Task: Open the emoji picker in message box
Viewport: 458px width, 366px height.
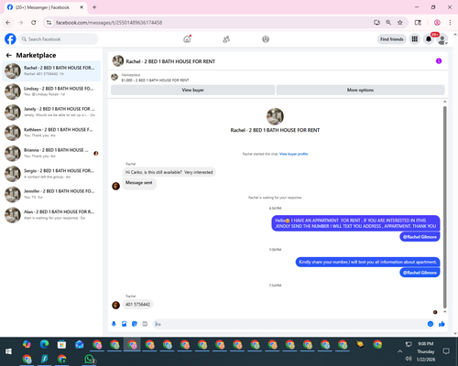Action: (x=431, y=324)
